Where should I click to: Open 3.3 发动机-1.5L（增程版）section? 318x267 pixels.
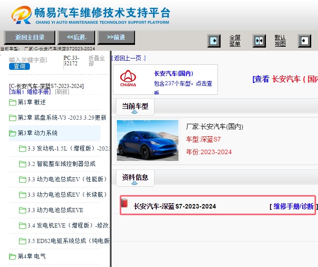[x=69, y=148]
